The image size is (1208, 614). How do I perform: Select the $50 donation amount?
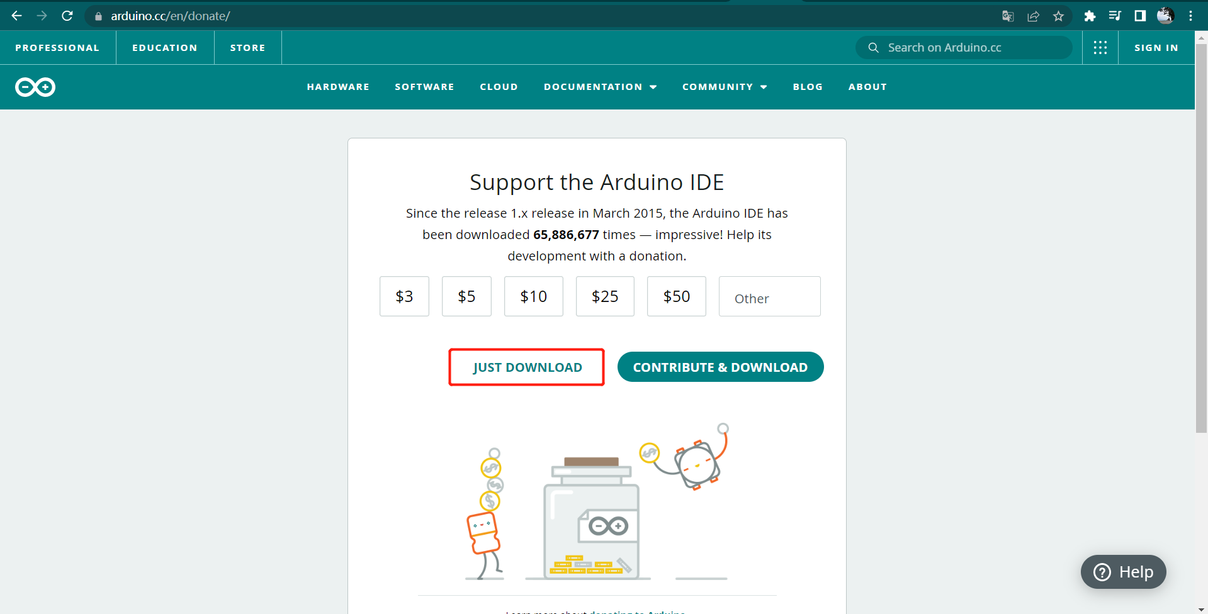677,296
